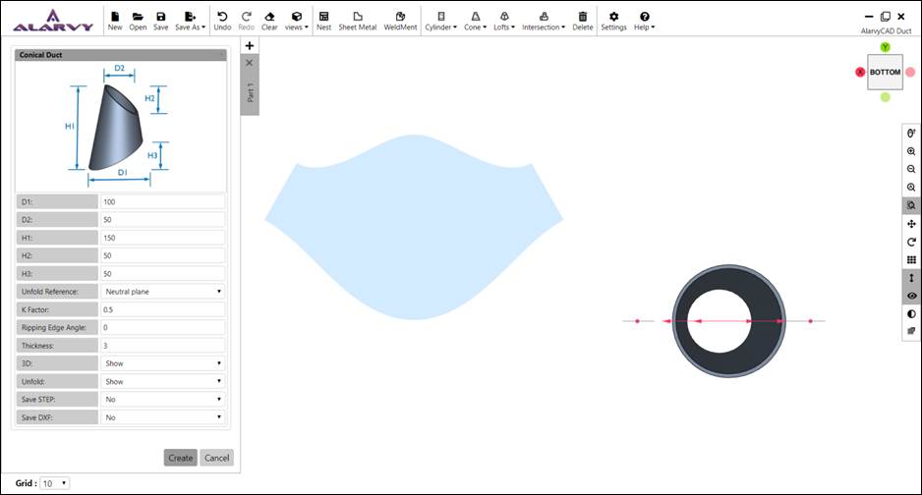This screenshot has height=495, width=922.
Task: Add a new part tab with plus
Action: tap(250, 45)
